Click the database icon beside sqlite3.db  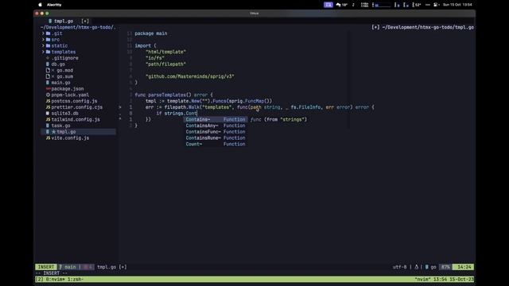tap(48, 114)
